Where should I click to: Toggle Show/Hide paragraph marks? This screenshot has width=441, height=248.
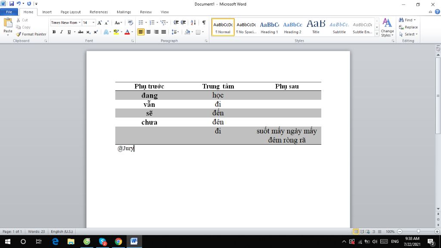pyautogui.click(x=204, y=23)
